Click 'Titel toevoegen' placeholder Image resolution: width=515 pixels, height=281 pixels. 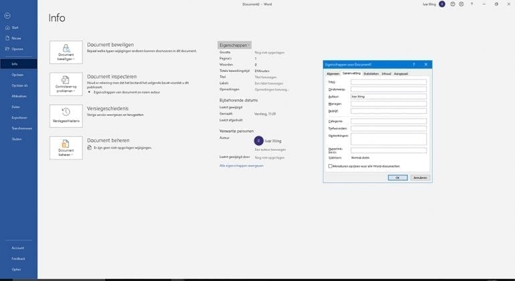tap(266, 77)
